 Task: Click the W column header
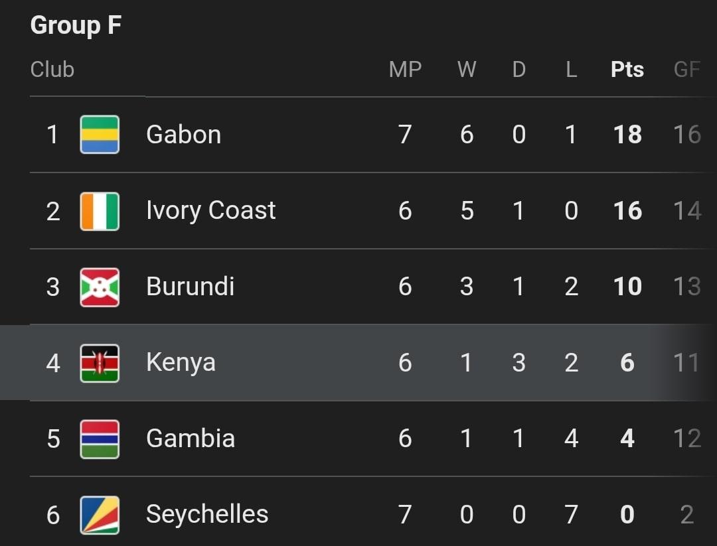[x=467, y=70]
